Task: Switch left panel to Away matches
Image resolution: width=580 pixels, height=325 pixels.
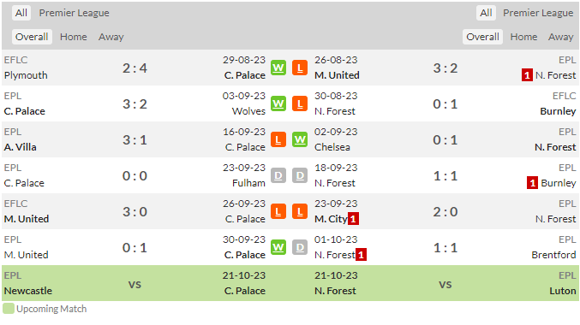Action: pyautogui.click(x=111, y=37)
